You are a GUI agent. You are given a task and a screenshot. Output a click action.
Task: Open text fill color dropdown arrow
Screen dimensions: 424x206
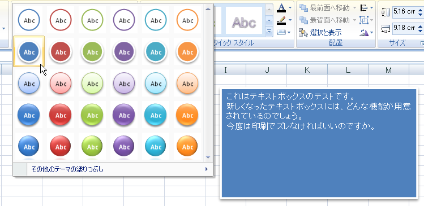click(x=290, y=8)
